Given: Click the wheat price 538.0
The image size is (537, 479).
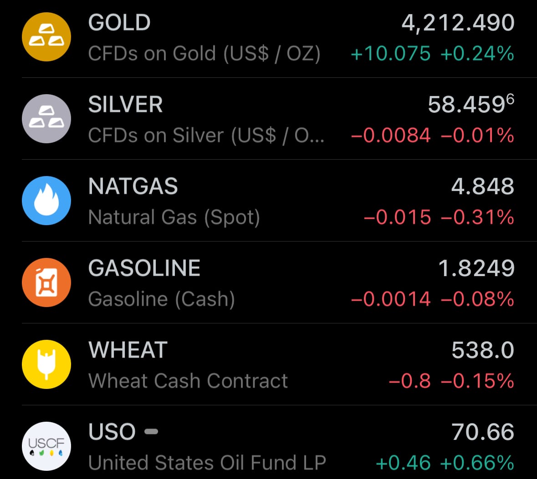Looking at the screenshot, I should tap(483, 350).
